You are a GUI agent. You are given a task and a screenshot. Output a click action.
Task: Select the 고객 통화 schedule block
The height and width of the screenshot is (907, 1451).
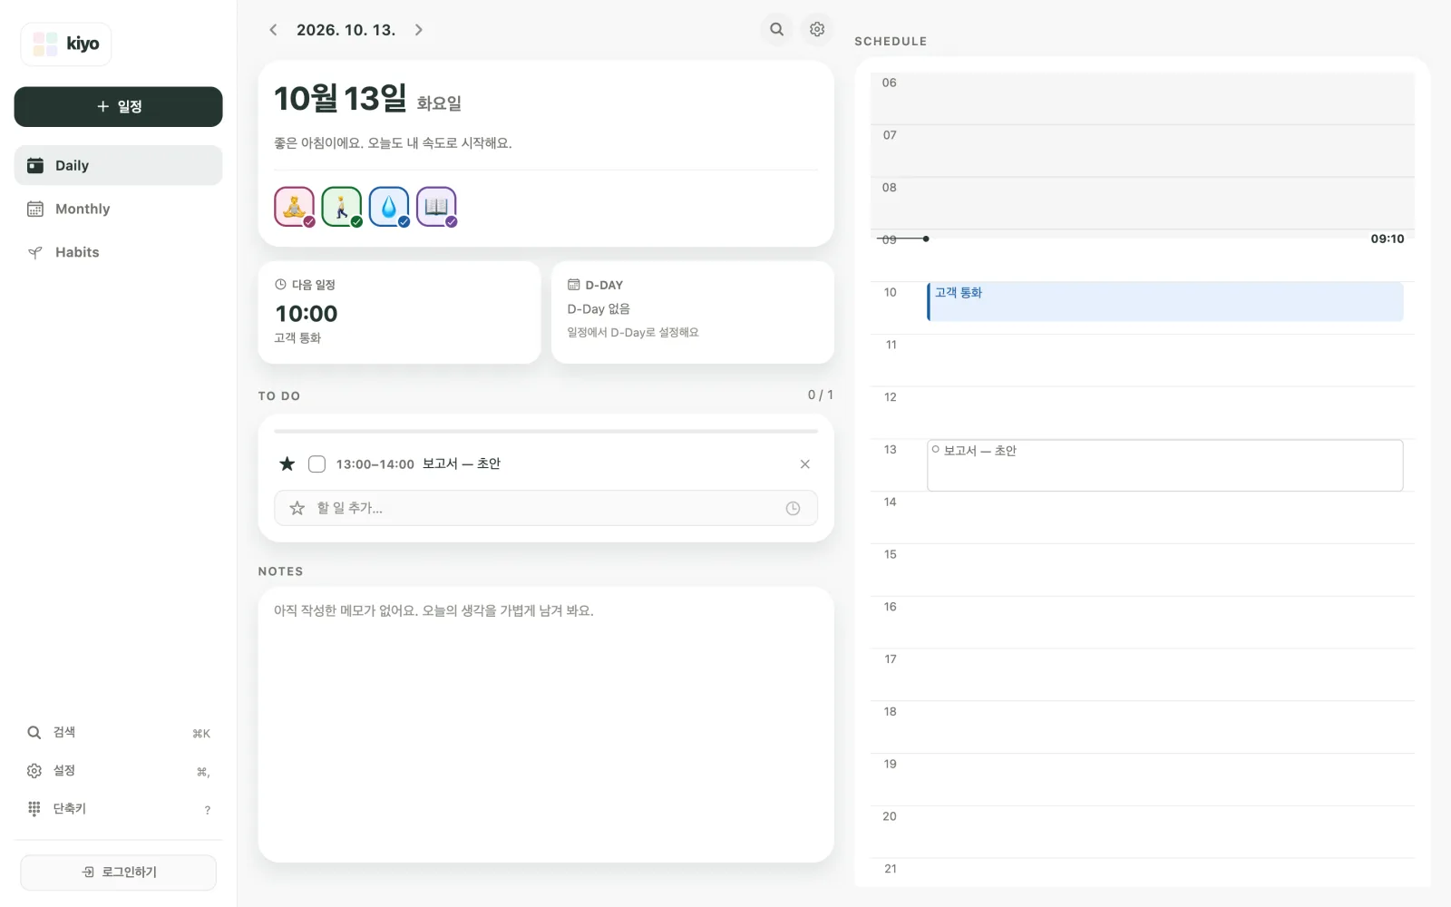point(1165,301)
